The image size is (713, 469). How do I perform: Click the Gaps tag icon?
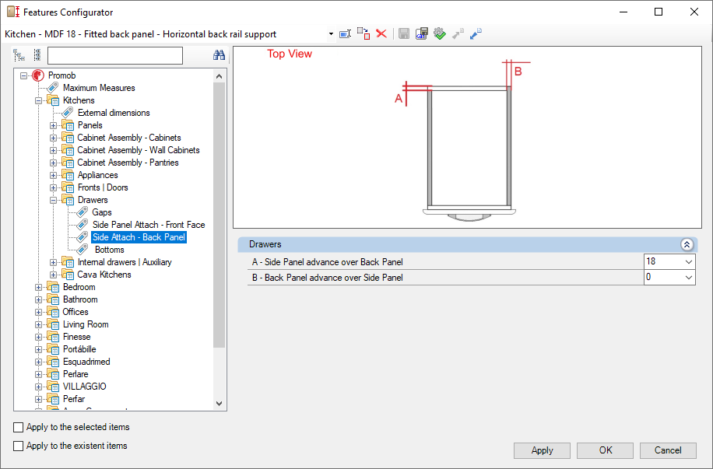tap(83, 212)
